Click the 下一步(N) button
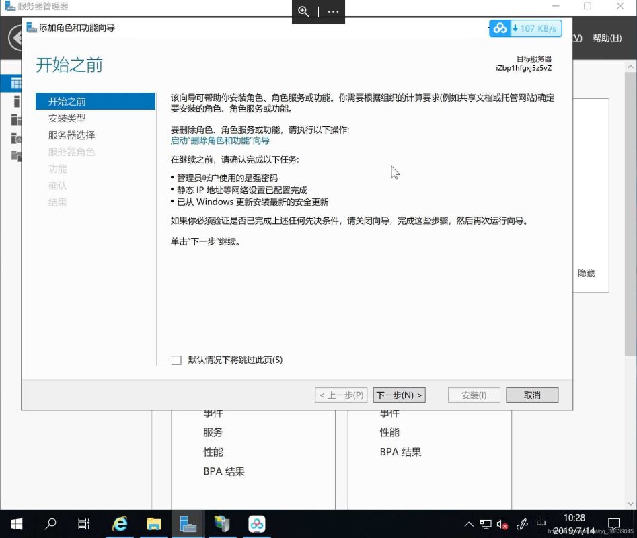The image size is (637, 538). (399, 395)
